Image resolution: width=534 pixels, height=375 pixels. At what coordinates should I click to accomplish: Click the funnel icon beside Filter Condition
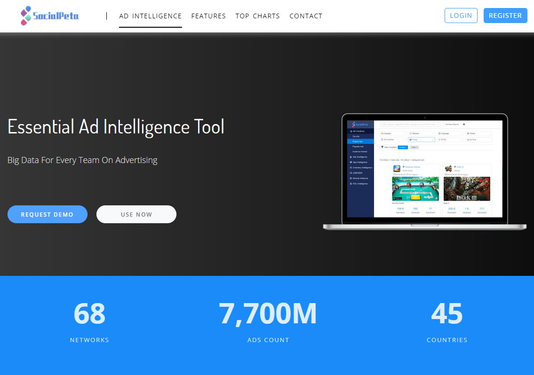[383, 147]
